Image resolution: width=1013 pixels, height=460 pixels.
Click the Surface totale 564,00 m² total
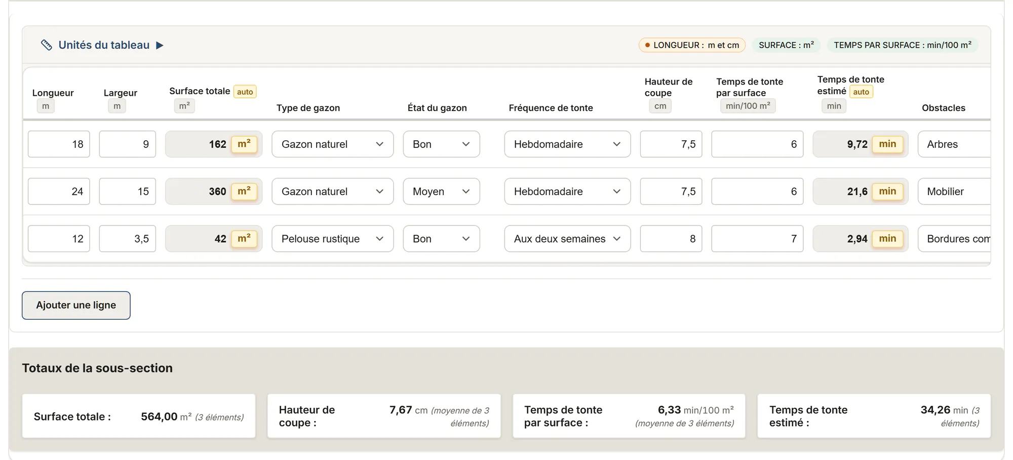pyautogui.click(x=139, y=416)
